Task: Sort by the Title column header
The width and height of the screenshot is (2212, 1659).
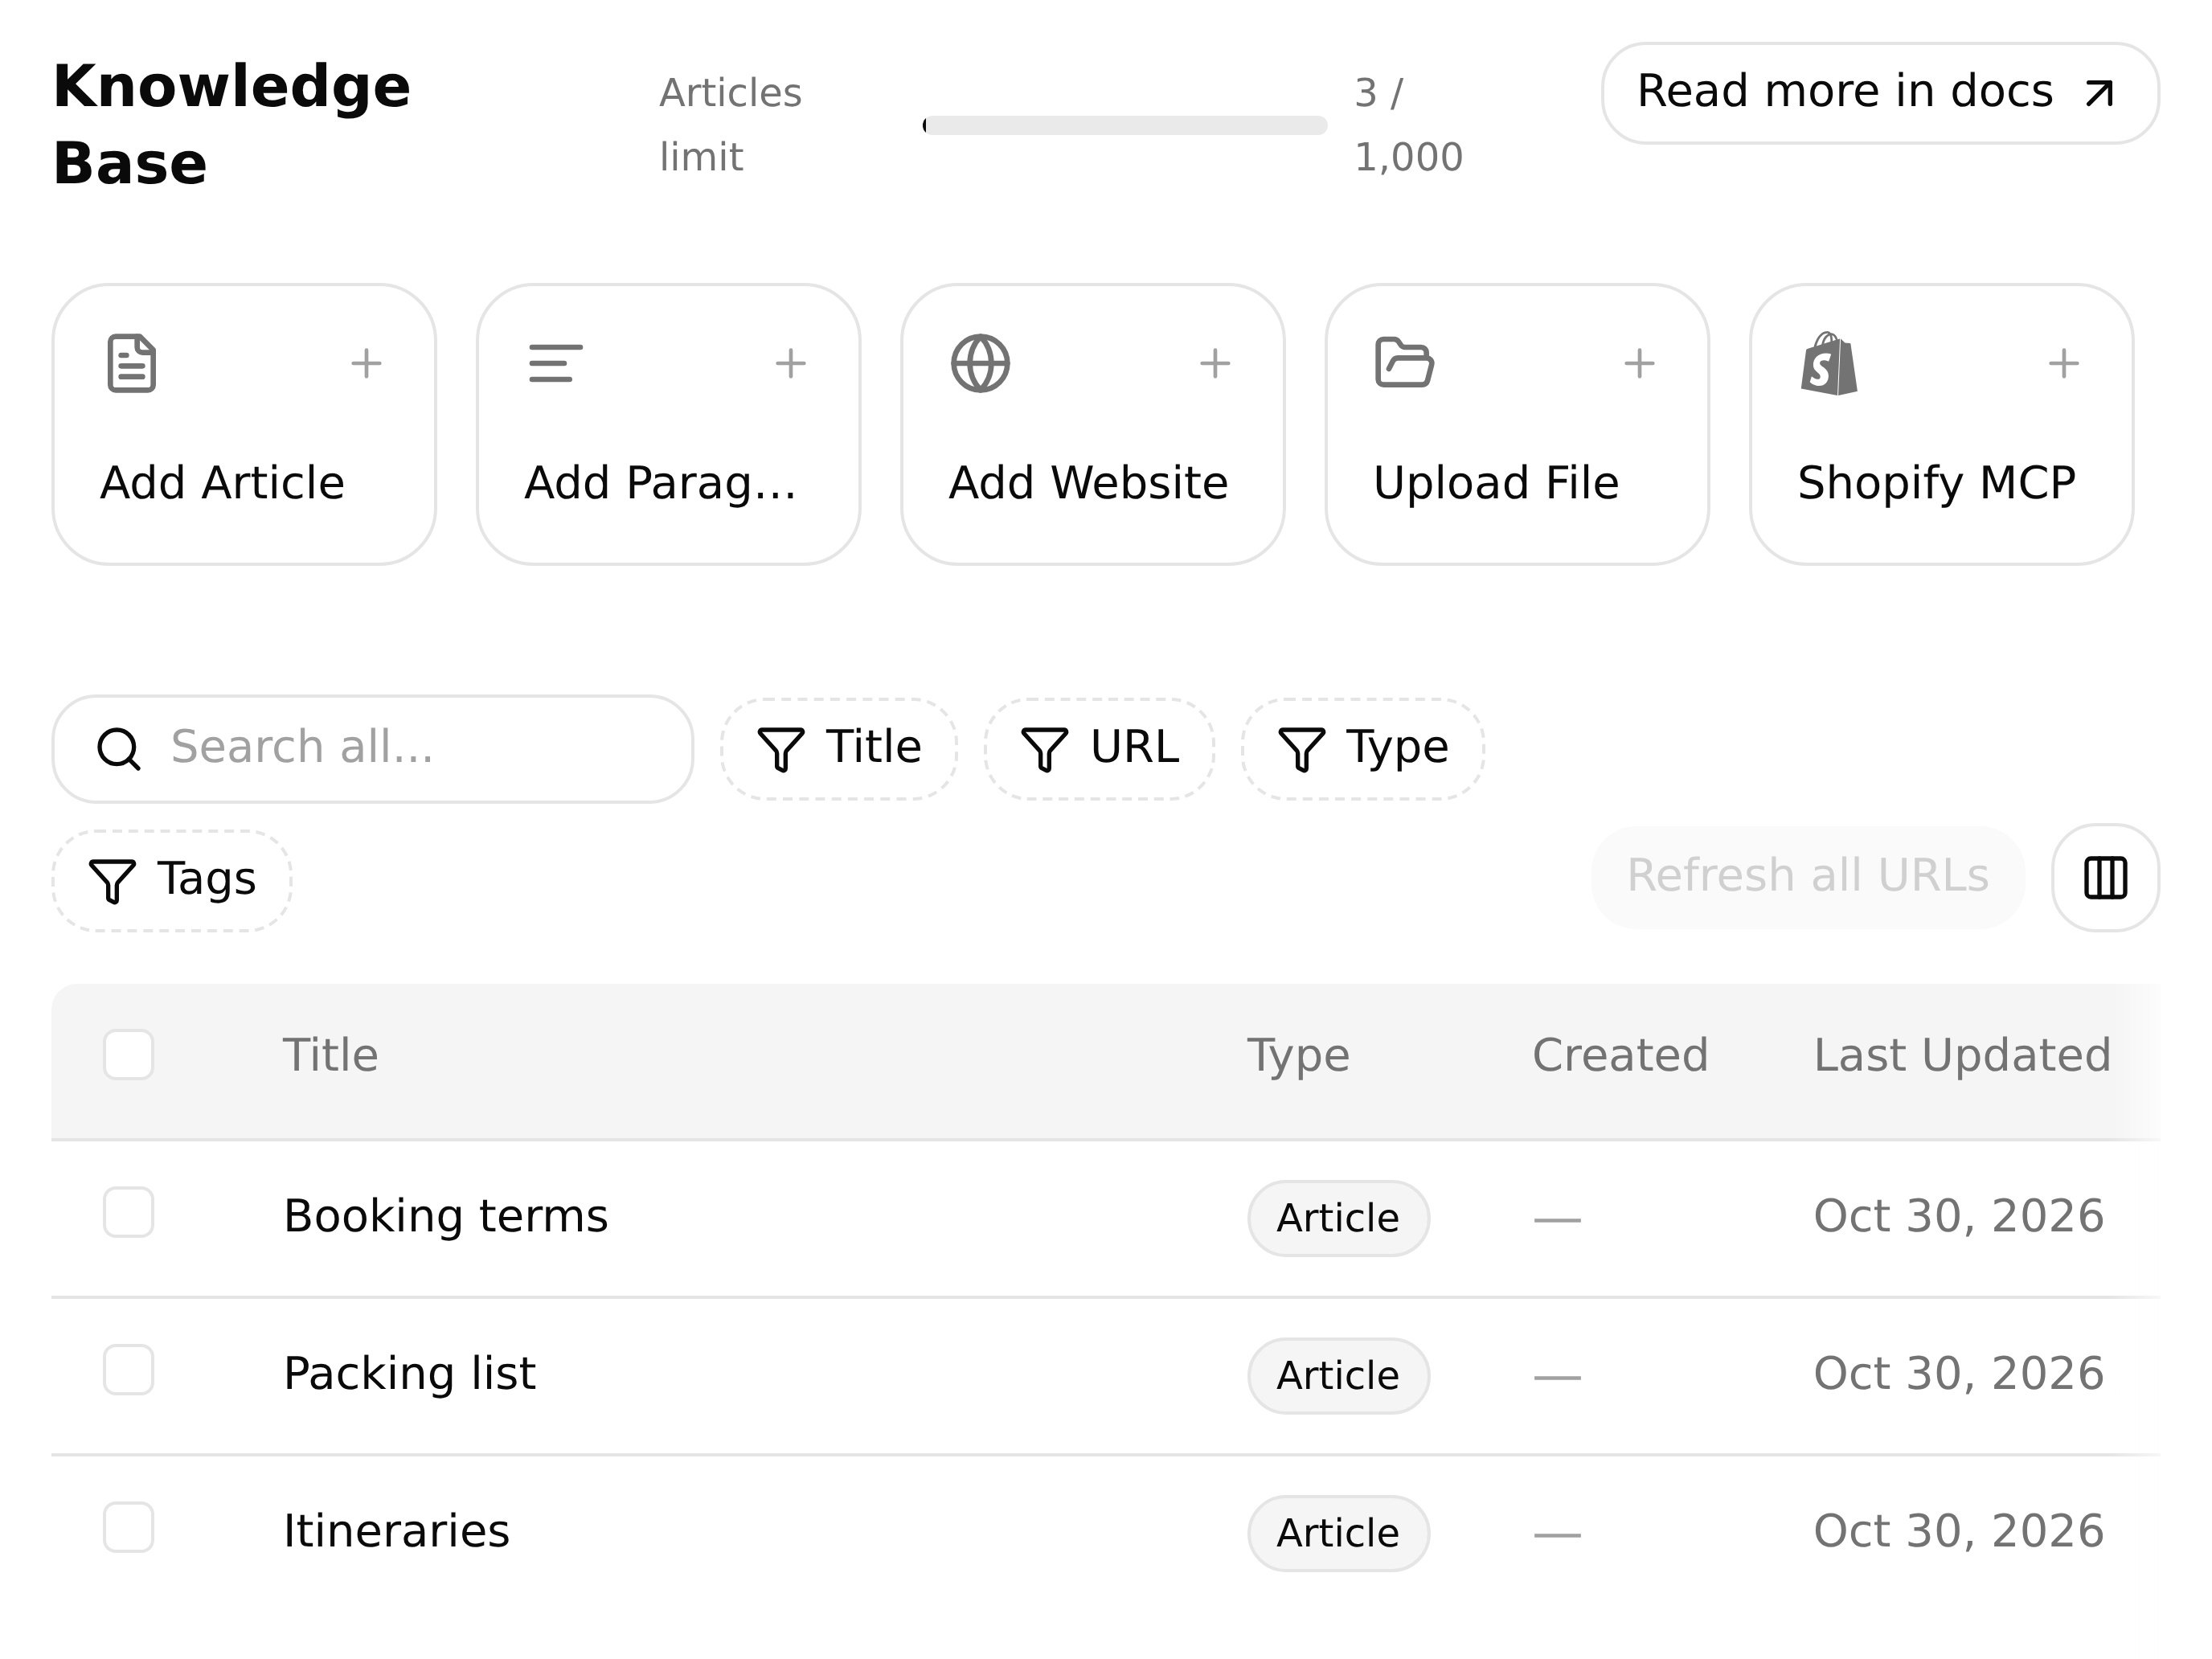Action: coord(330,1055)
